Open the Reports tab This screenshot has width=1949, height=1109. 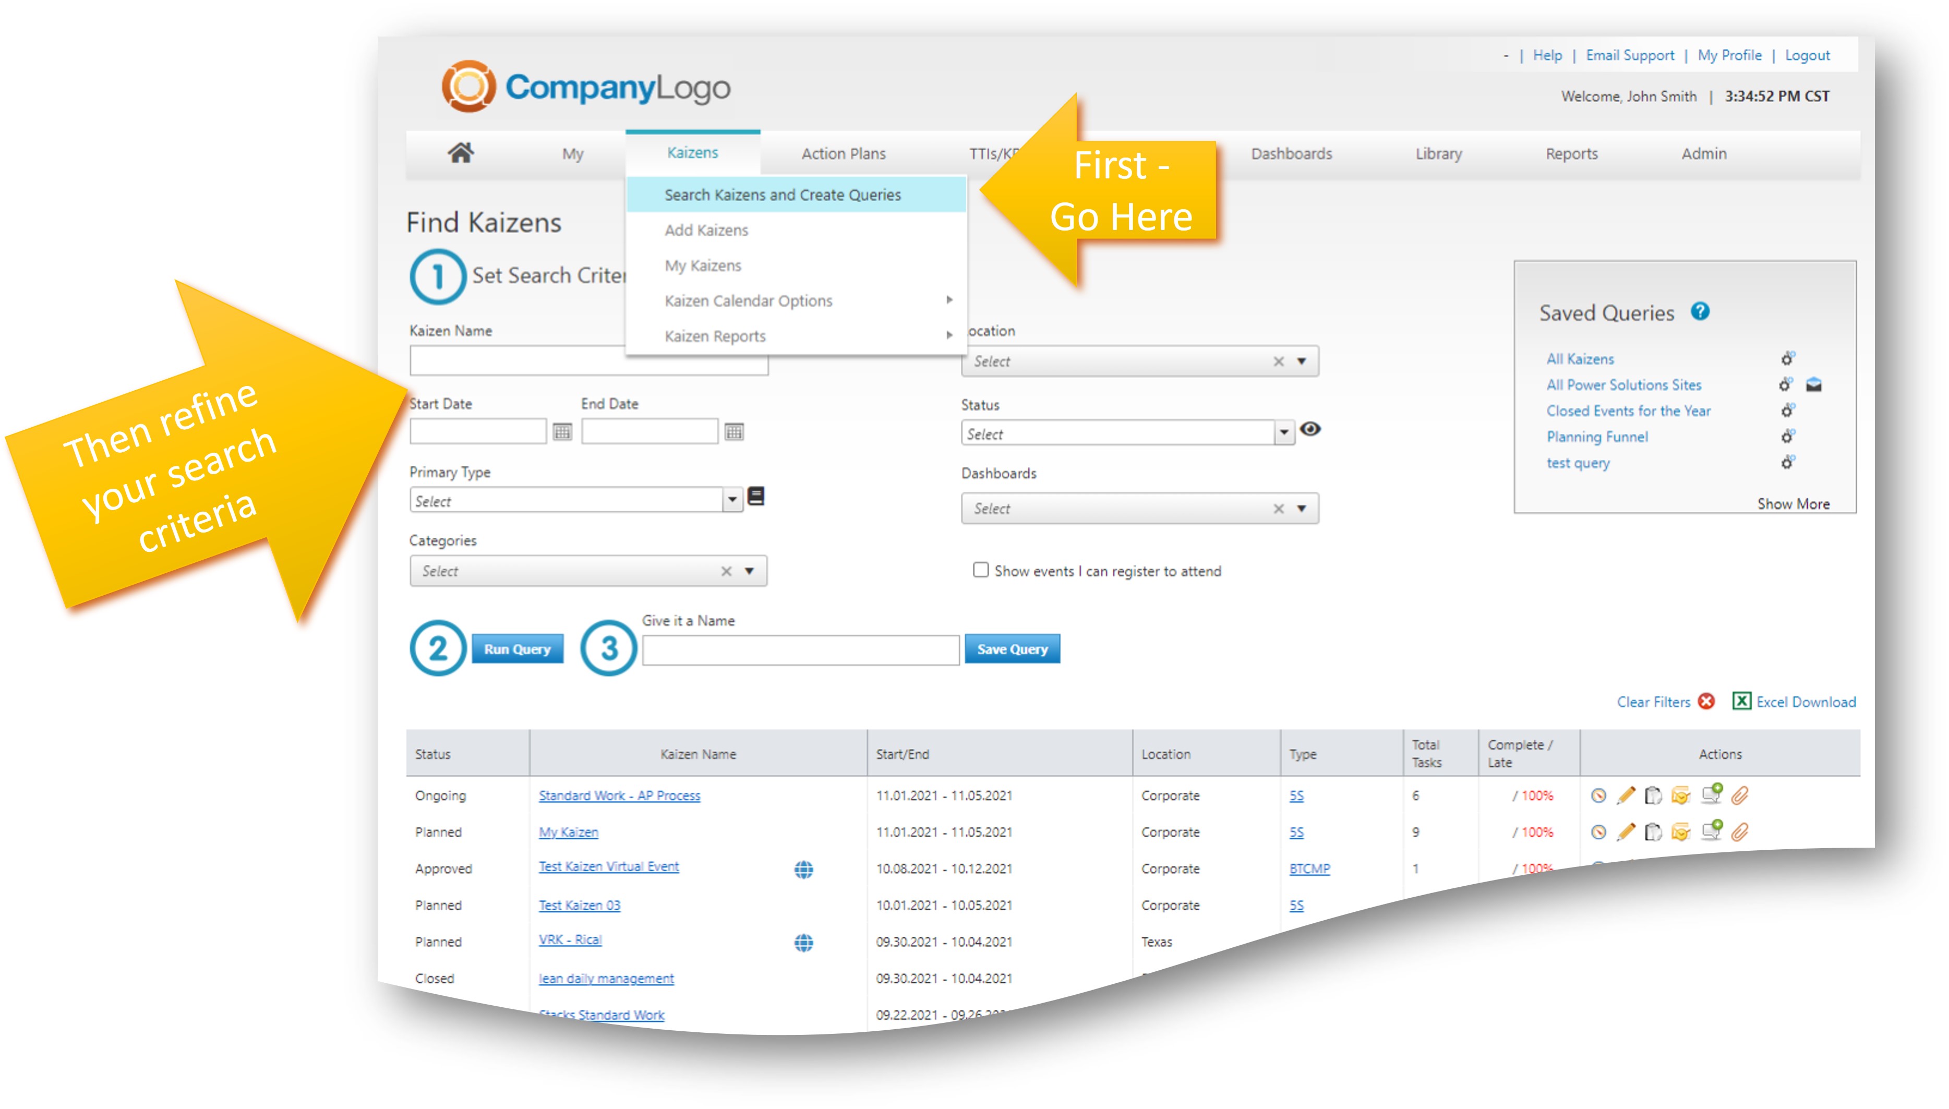[1571, 153]
